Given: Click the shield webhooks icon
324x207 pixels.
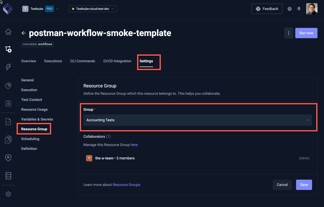Looking at the screenshot, I should coord(8,158).
